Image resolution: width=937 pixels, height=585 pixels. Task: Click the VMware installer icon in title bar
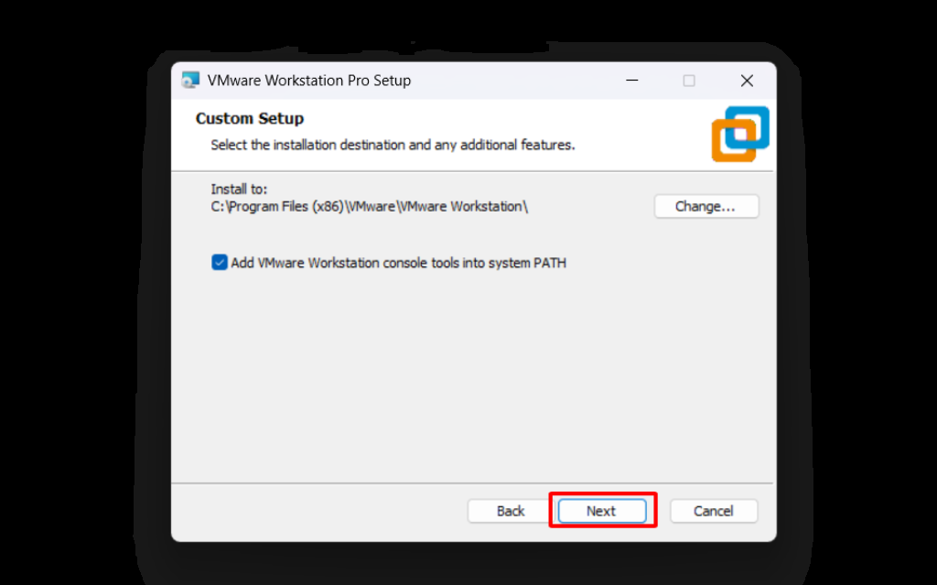click(x=190, y=81)
